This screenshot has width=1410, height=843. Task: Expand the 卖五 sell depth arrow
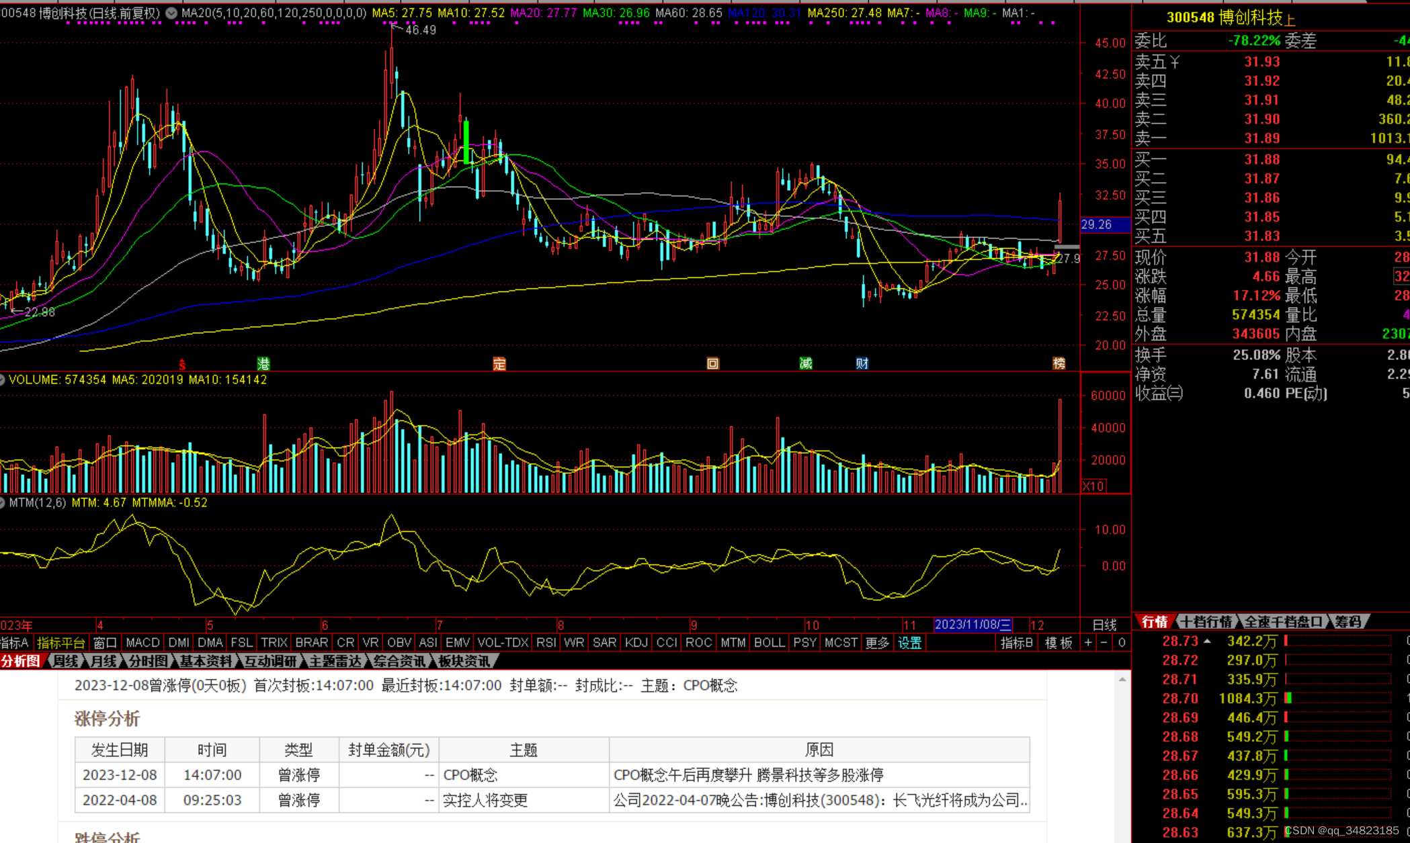pos(1175,62)
